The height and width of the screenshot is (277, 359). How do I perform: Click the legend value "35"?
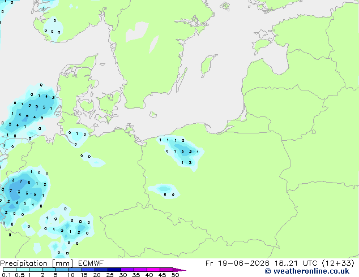point(136,275)
